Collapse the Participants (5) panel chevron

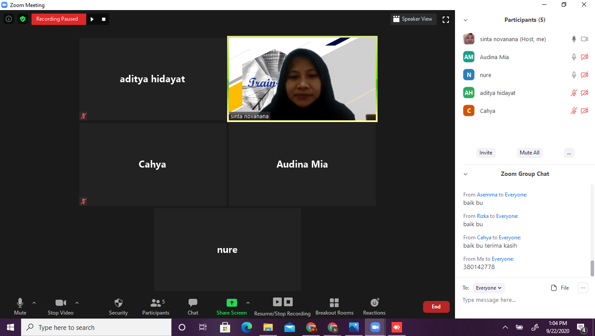point(465,20)
